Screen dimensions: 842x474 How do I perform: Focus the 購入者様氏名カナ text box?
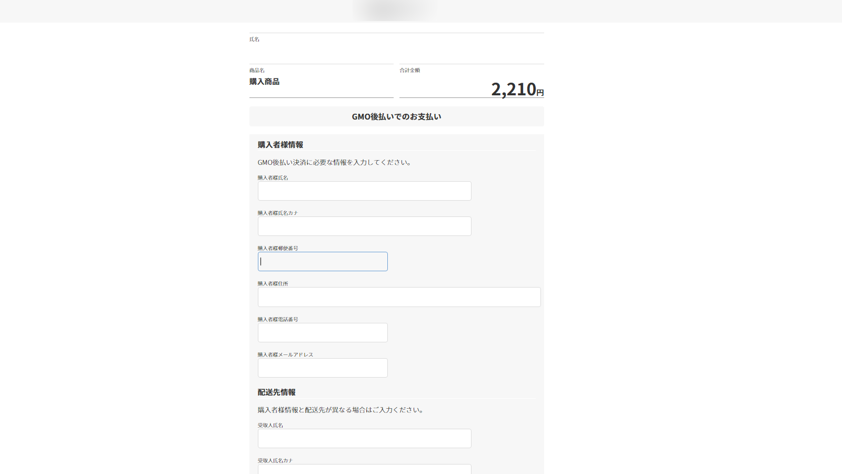point(364,226)
